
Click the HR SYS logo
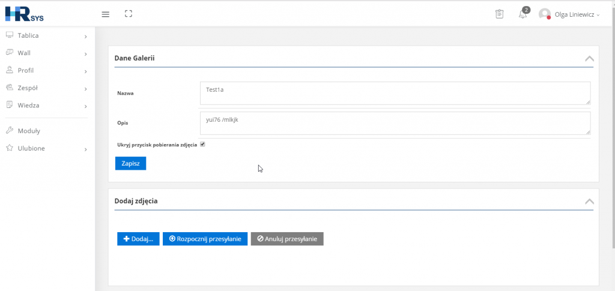24,14
